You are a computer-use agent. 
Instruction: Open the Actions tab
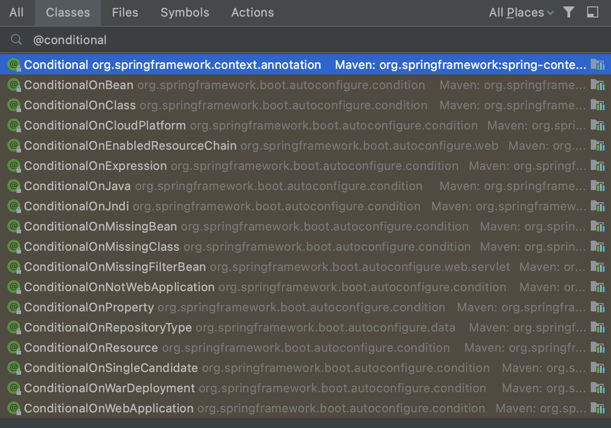point(252,12)
